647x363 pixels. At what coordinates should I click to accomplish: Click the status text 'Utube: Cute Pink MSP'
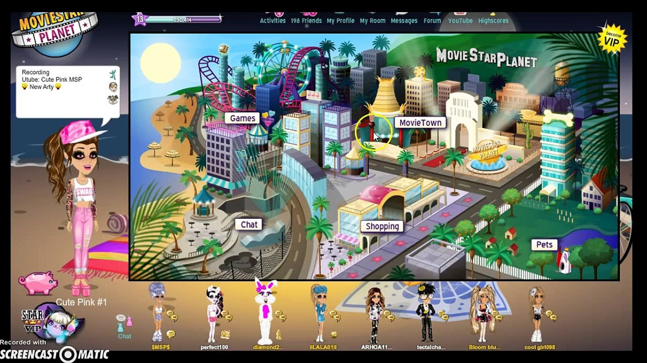[x=51, y=80]
